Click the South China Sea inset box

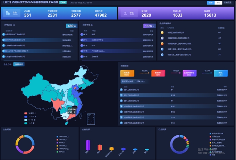click(x=91, y=119)
